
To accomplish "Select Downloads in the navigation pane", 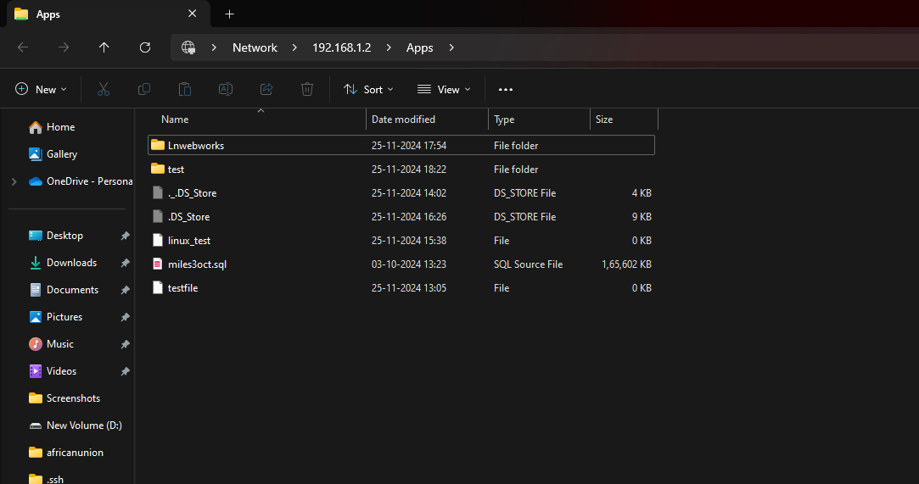I will tap(71, 263).
